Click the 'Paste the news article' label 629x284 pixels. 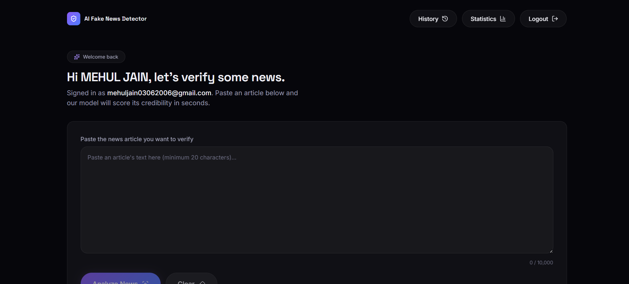137,139
